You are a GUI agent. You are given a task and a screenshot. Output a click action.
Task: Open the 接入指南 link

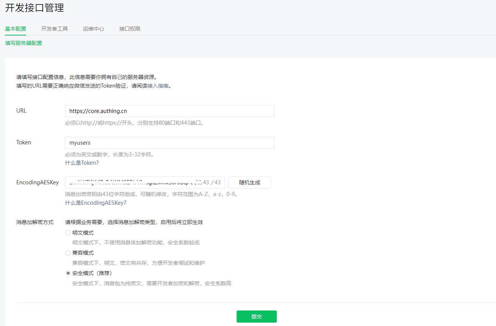coord(158,86)
